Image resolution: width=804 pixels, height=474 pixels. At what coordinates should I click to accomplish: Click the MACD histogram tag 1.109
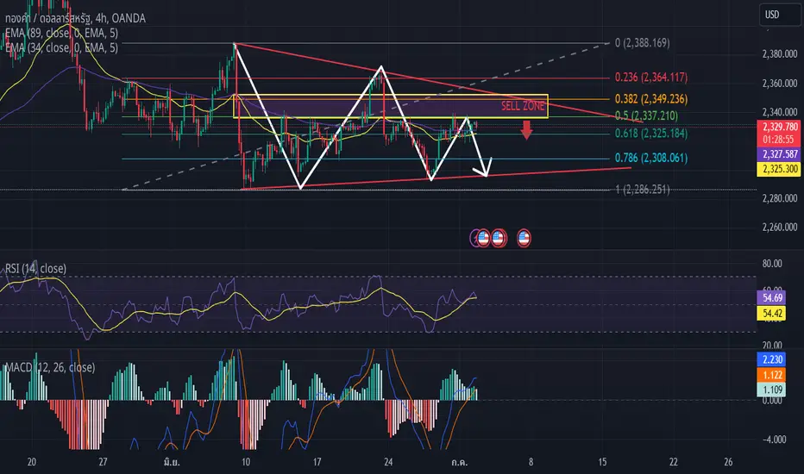click(772, 390)
